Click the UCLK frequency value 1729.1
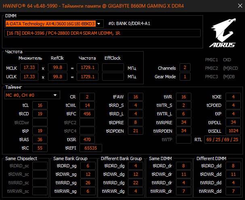This screenshot has height=200, width=245. [88, 77]
